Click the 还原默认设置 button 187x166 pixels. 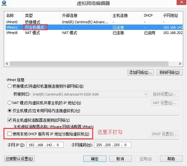click(x=19, y=159)
